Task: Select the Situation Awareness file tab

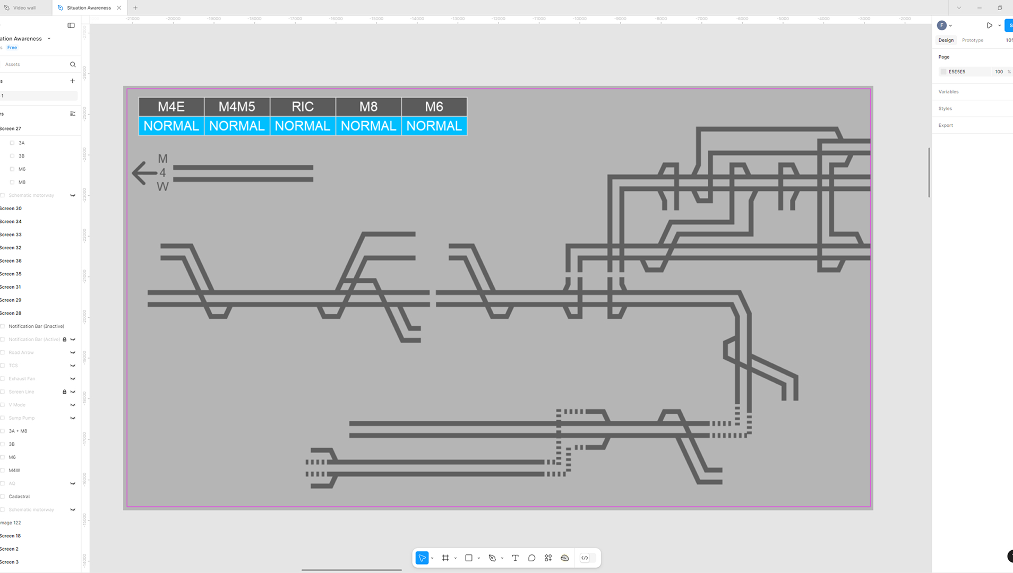Action: coord(89,8)
